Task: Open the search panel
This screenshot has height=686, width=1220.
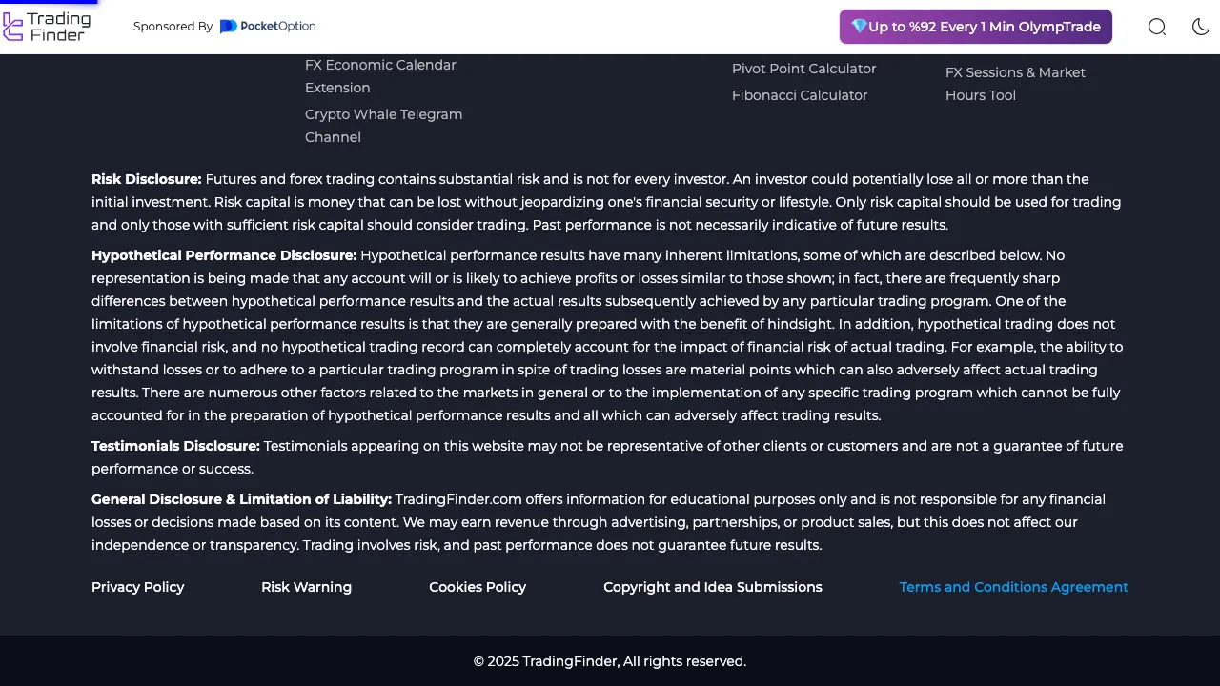Action: coord(1156,27)
